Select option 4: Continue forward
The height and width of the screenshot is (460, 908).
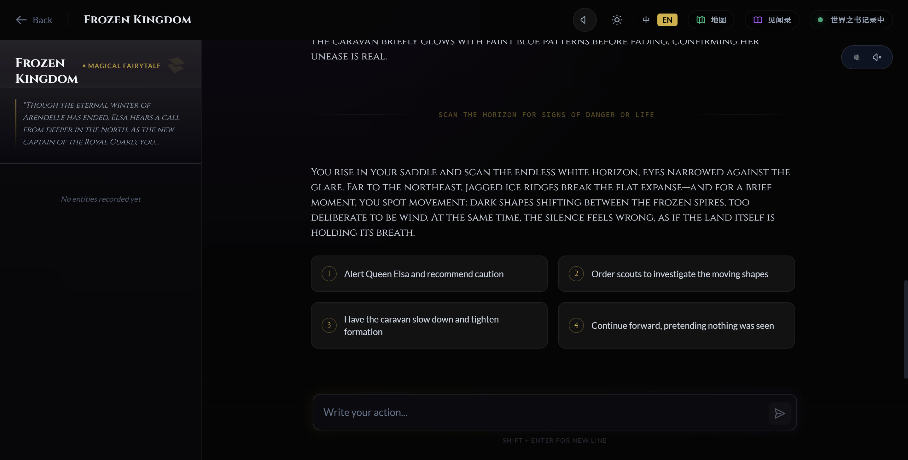click(x=676, y=325)
